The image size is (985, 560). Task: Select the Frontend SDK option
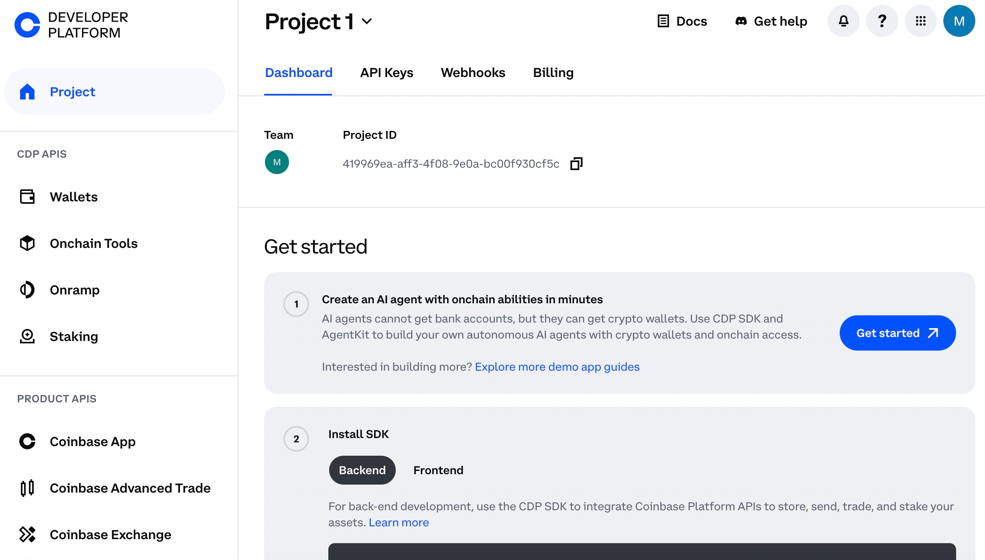(438, 470)
